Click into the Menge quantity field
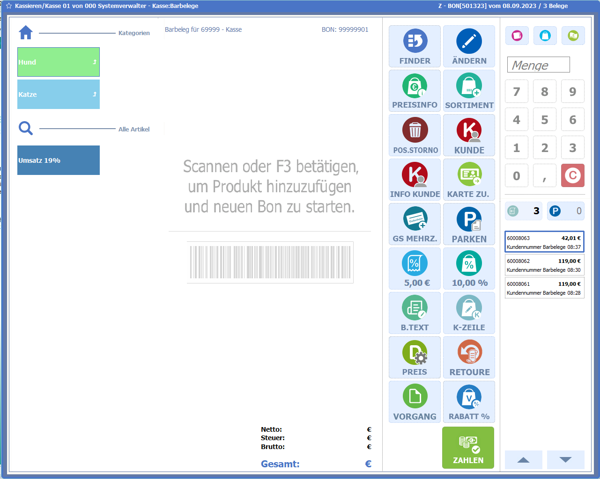The image size is (600, 479). coord(538,65)
